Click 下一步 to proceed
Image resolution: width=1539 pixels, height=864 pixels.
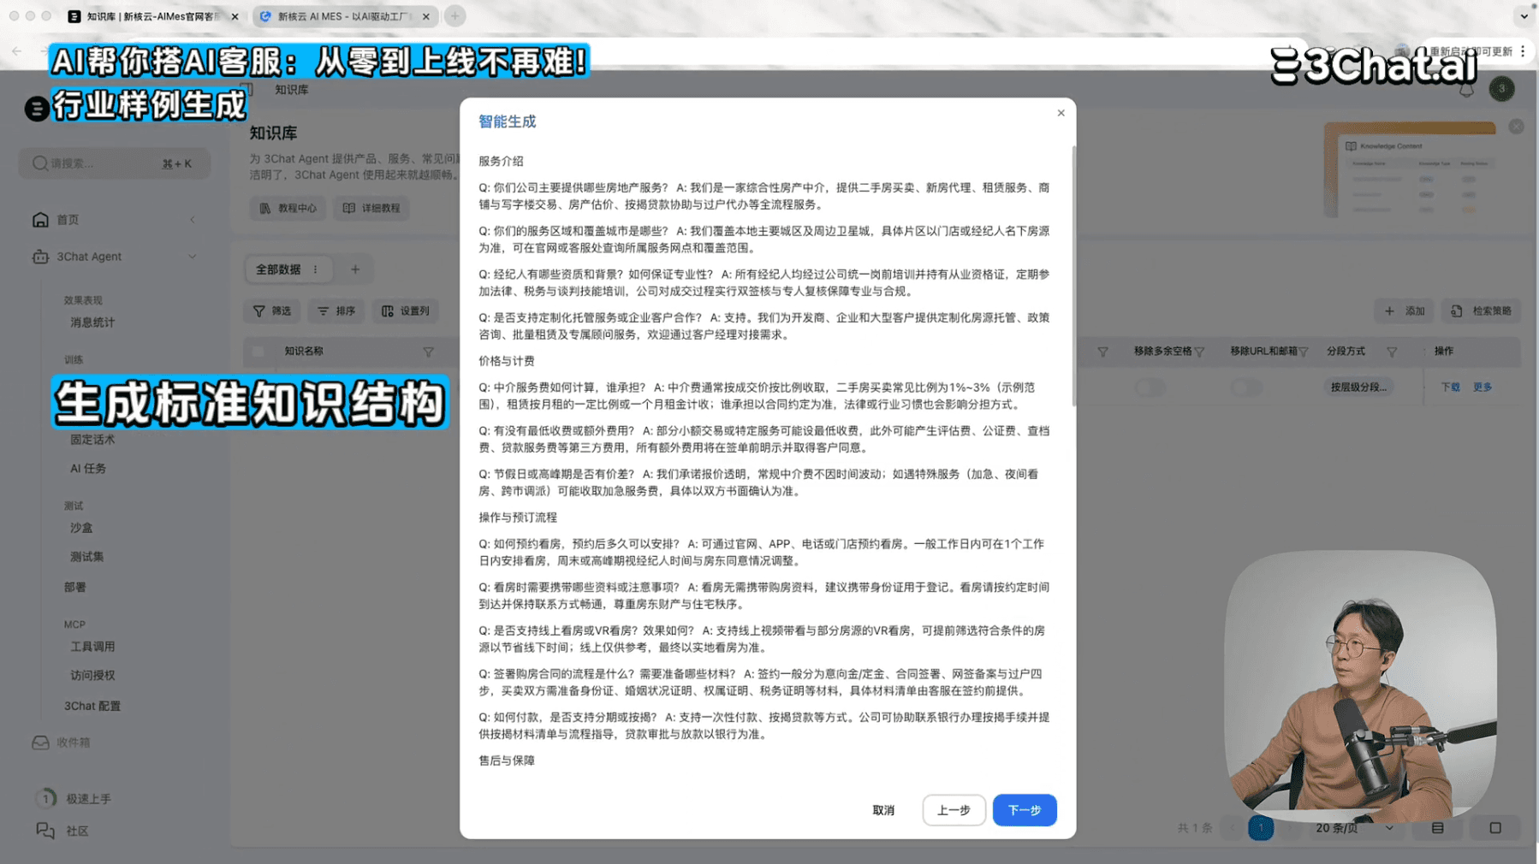(1024, 810)
